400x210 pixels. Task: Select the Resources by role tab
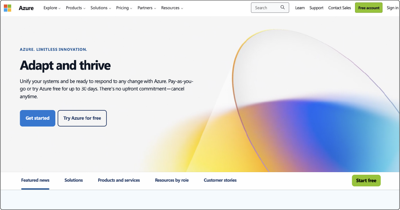172,180
